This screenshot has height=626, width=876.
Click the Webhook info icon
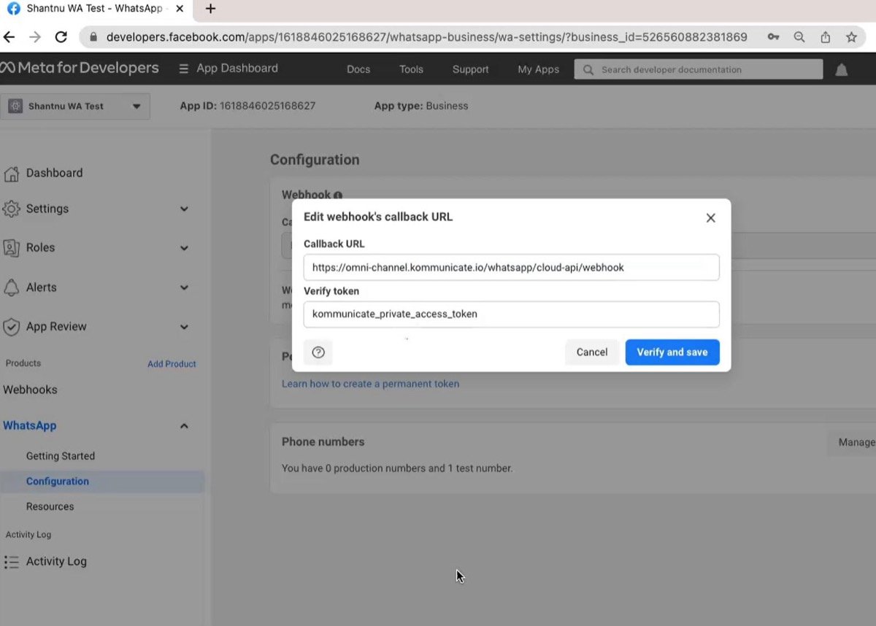click(x=338, y=196)
